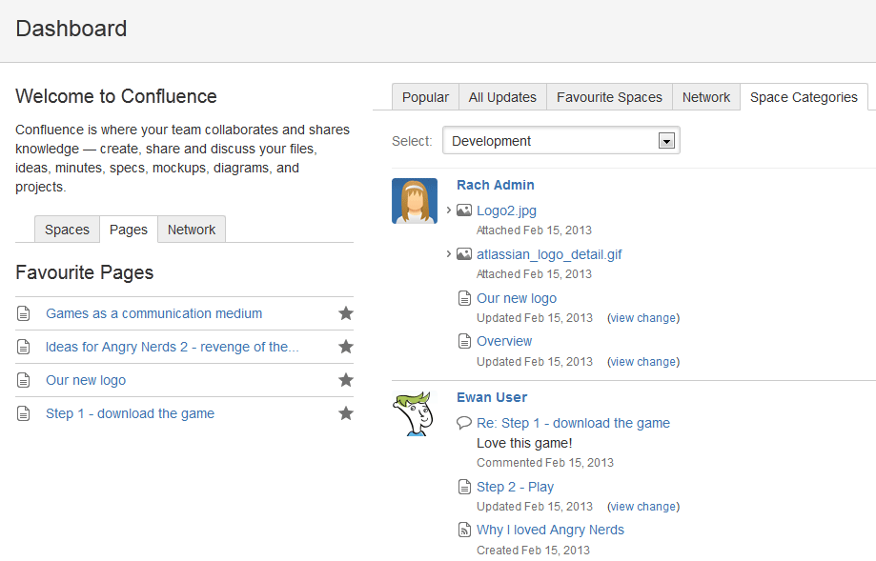Unfavourite the Our new logo page via its star

(x=345, y=379)
